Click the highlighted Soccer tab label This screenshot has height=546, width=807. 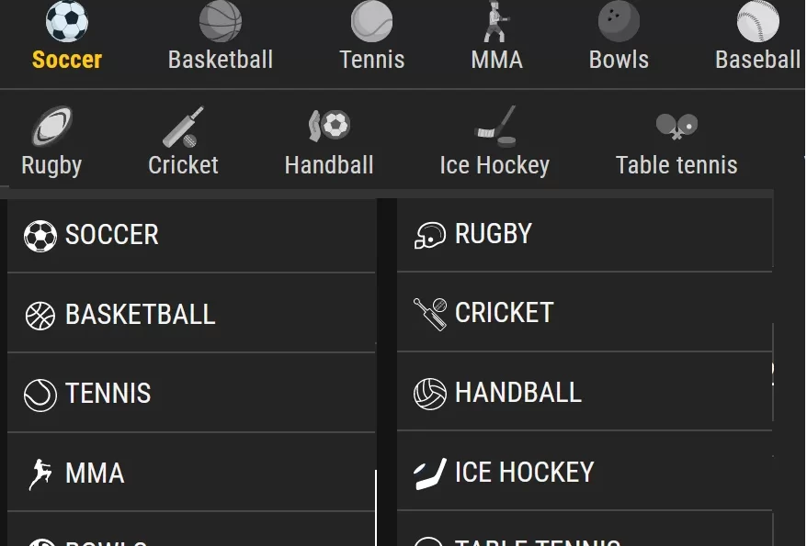(x=67, y=60)
